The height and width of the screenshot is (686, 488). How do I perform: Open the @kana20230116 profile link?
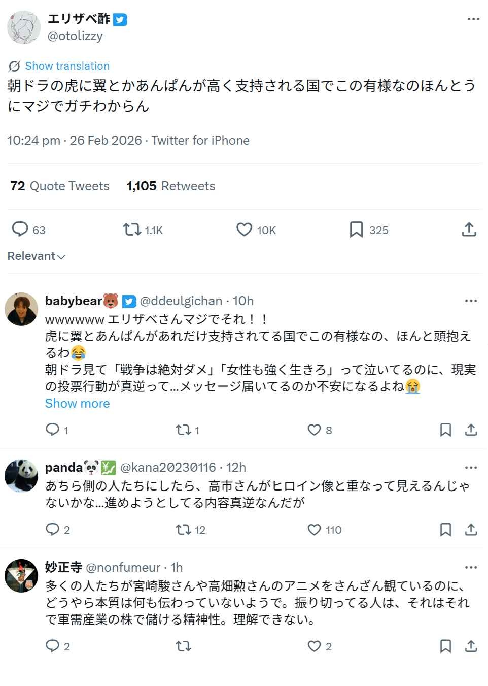168,467
